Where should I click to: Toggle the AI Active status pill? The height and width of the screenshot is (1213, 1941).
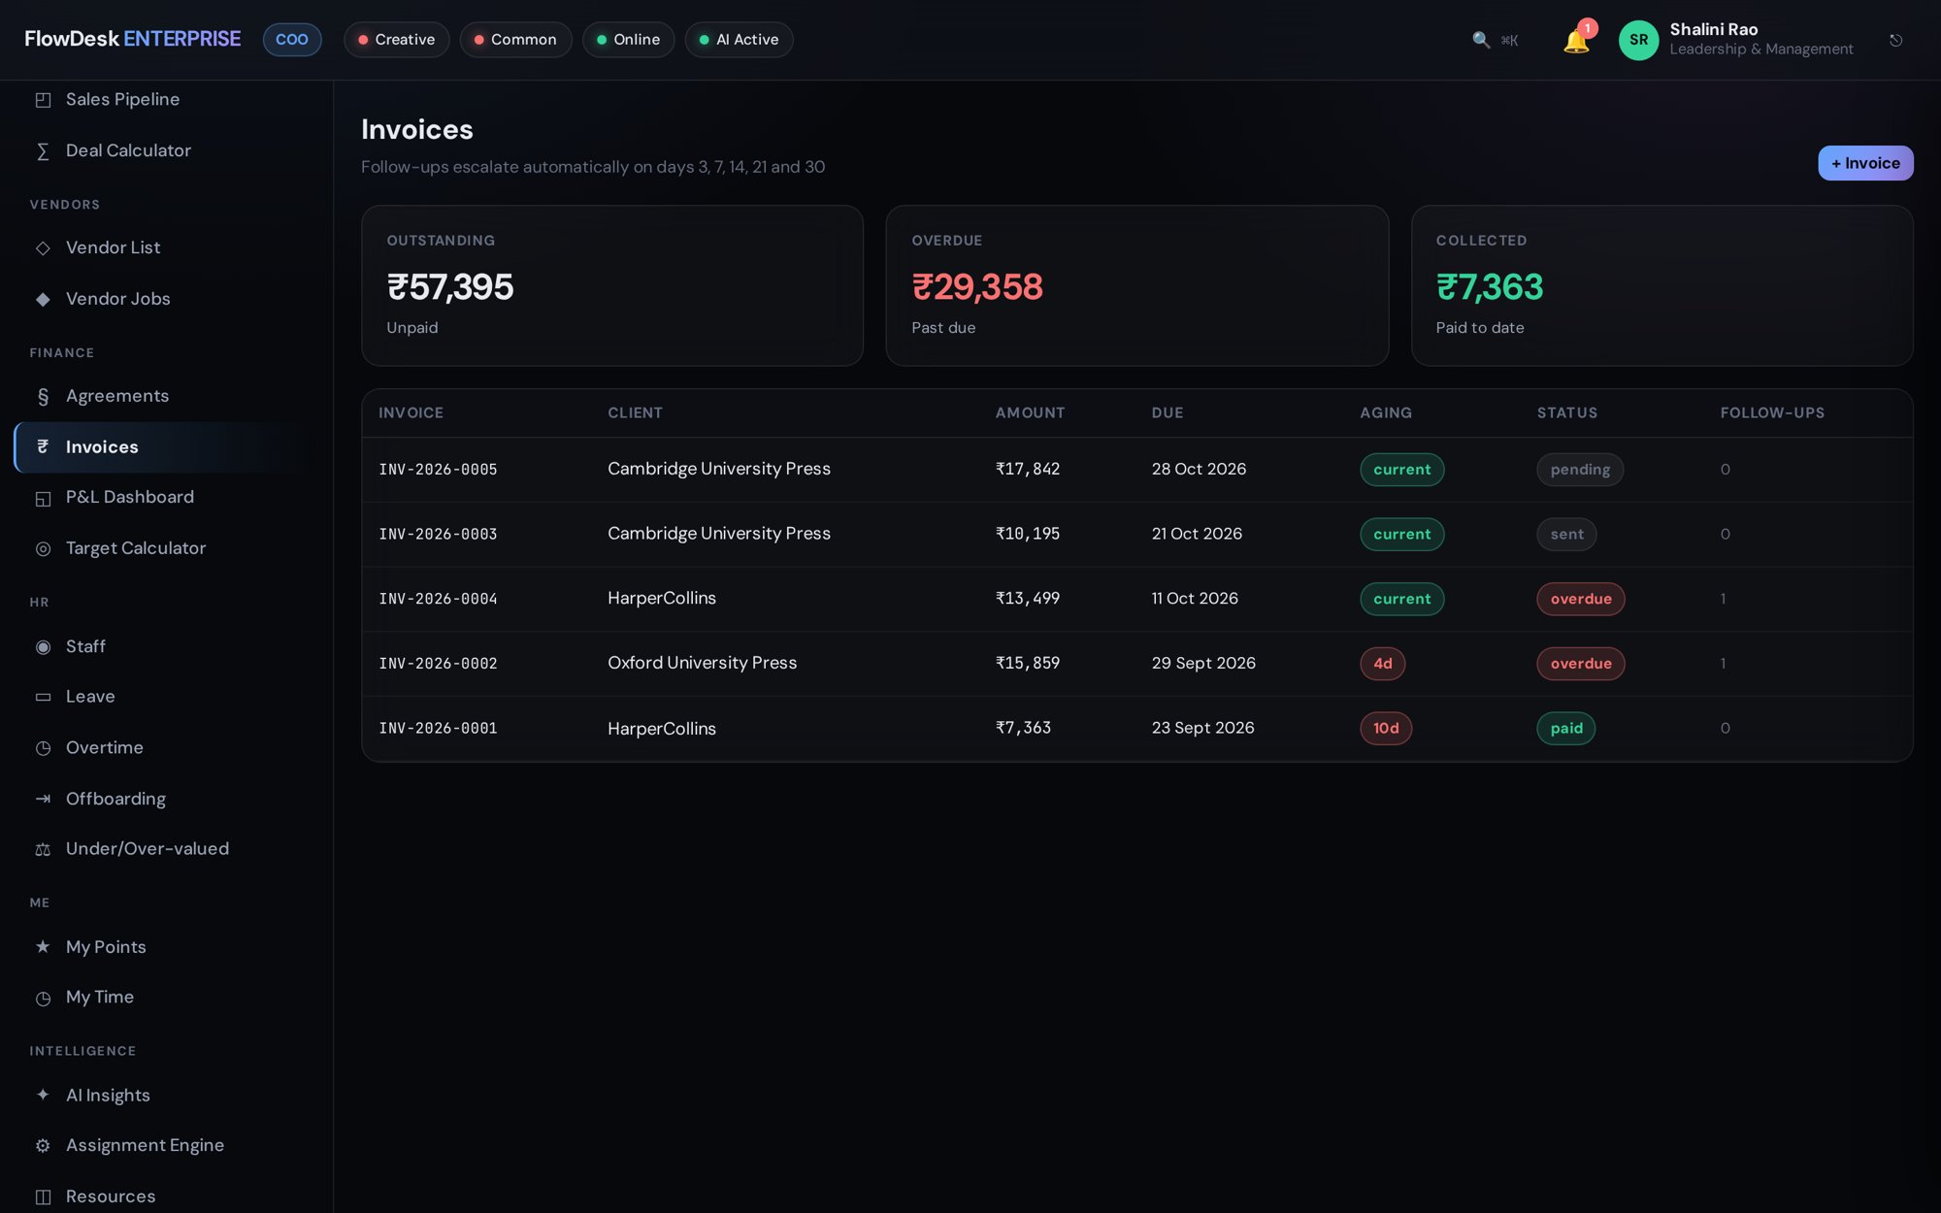pyautogui.click(x=739, y=40)
